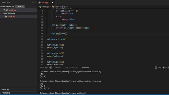Open the PROBLEMS panel tab

click(44, 68)
